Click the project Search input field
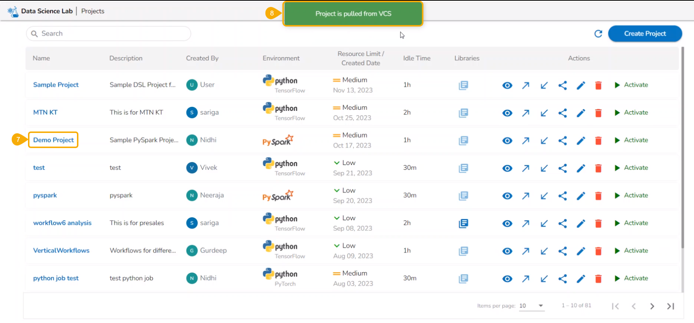 click(x=110, y=34)
